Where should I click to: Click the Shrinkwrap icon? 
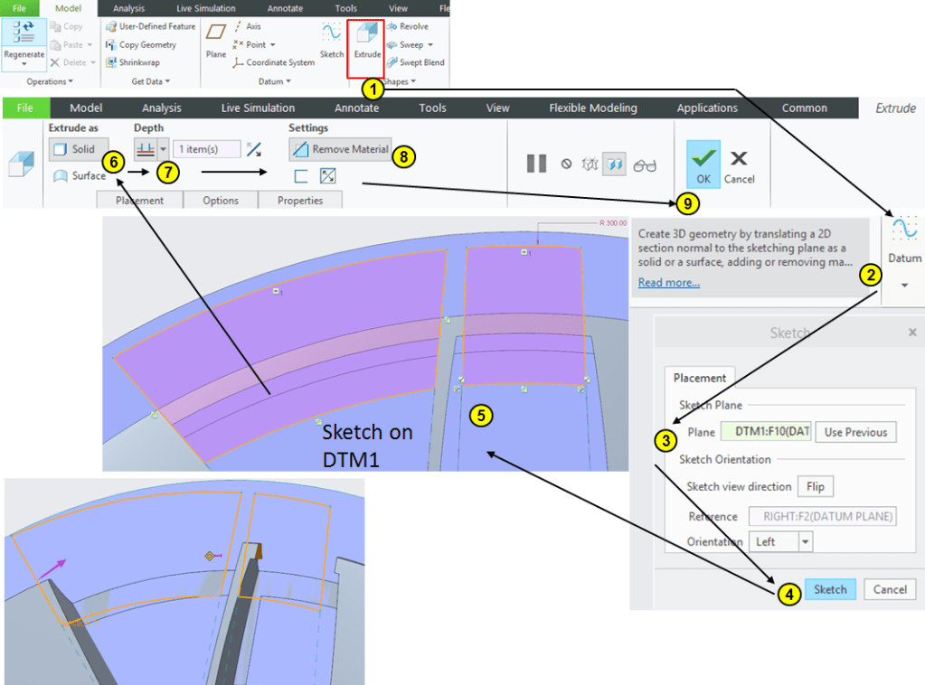click(110, 62)
